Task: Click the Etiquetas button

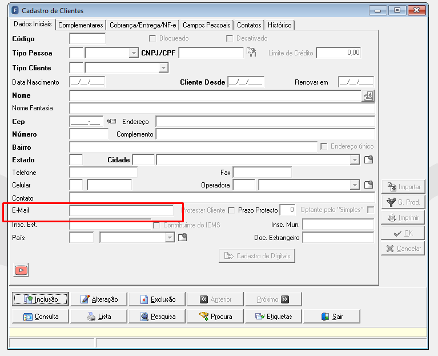Action: tap(274, 317)
